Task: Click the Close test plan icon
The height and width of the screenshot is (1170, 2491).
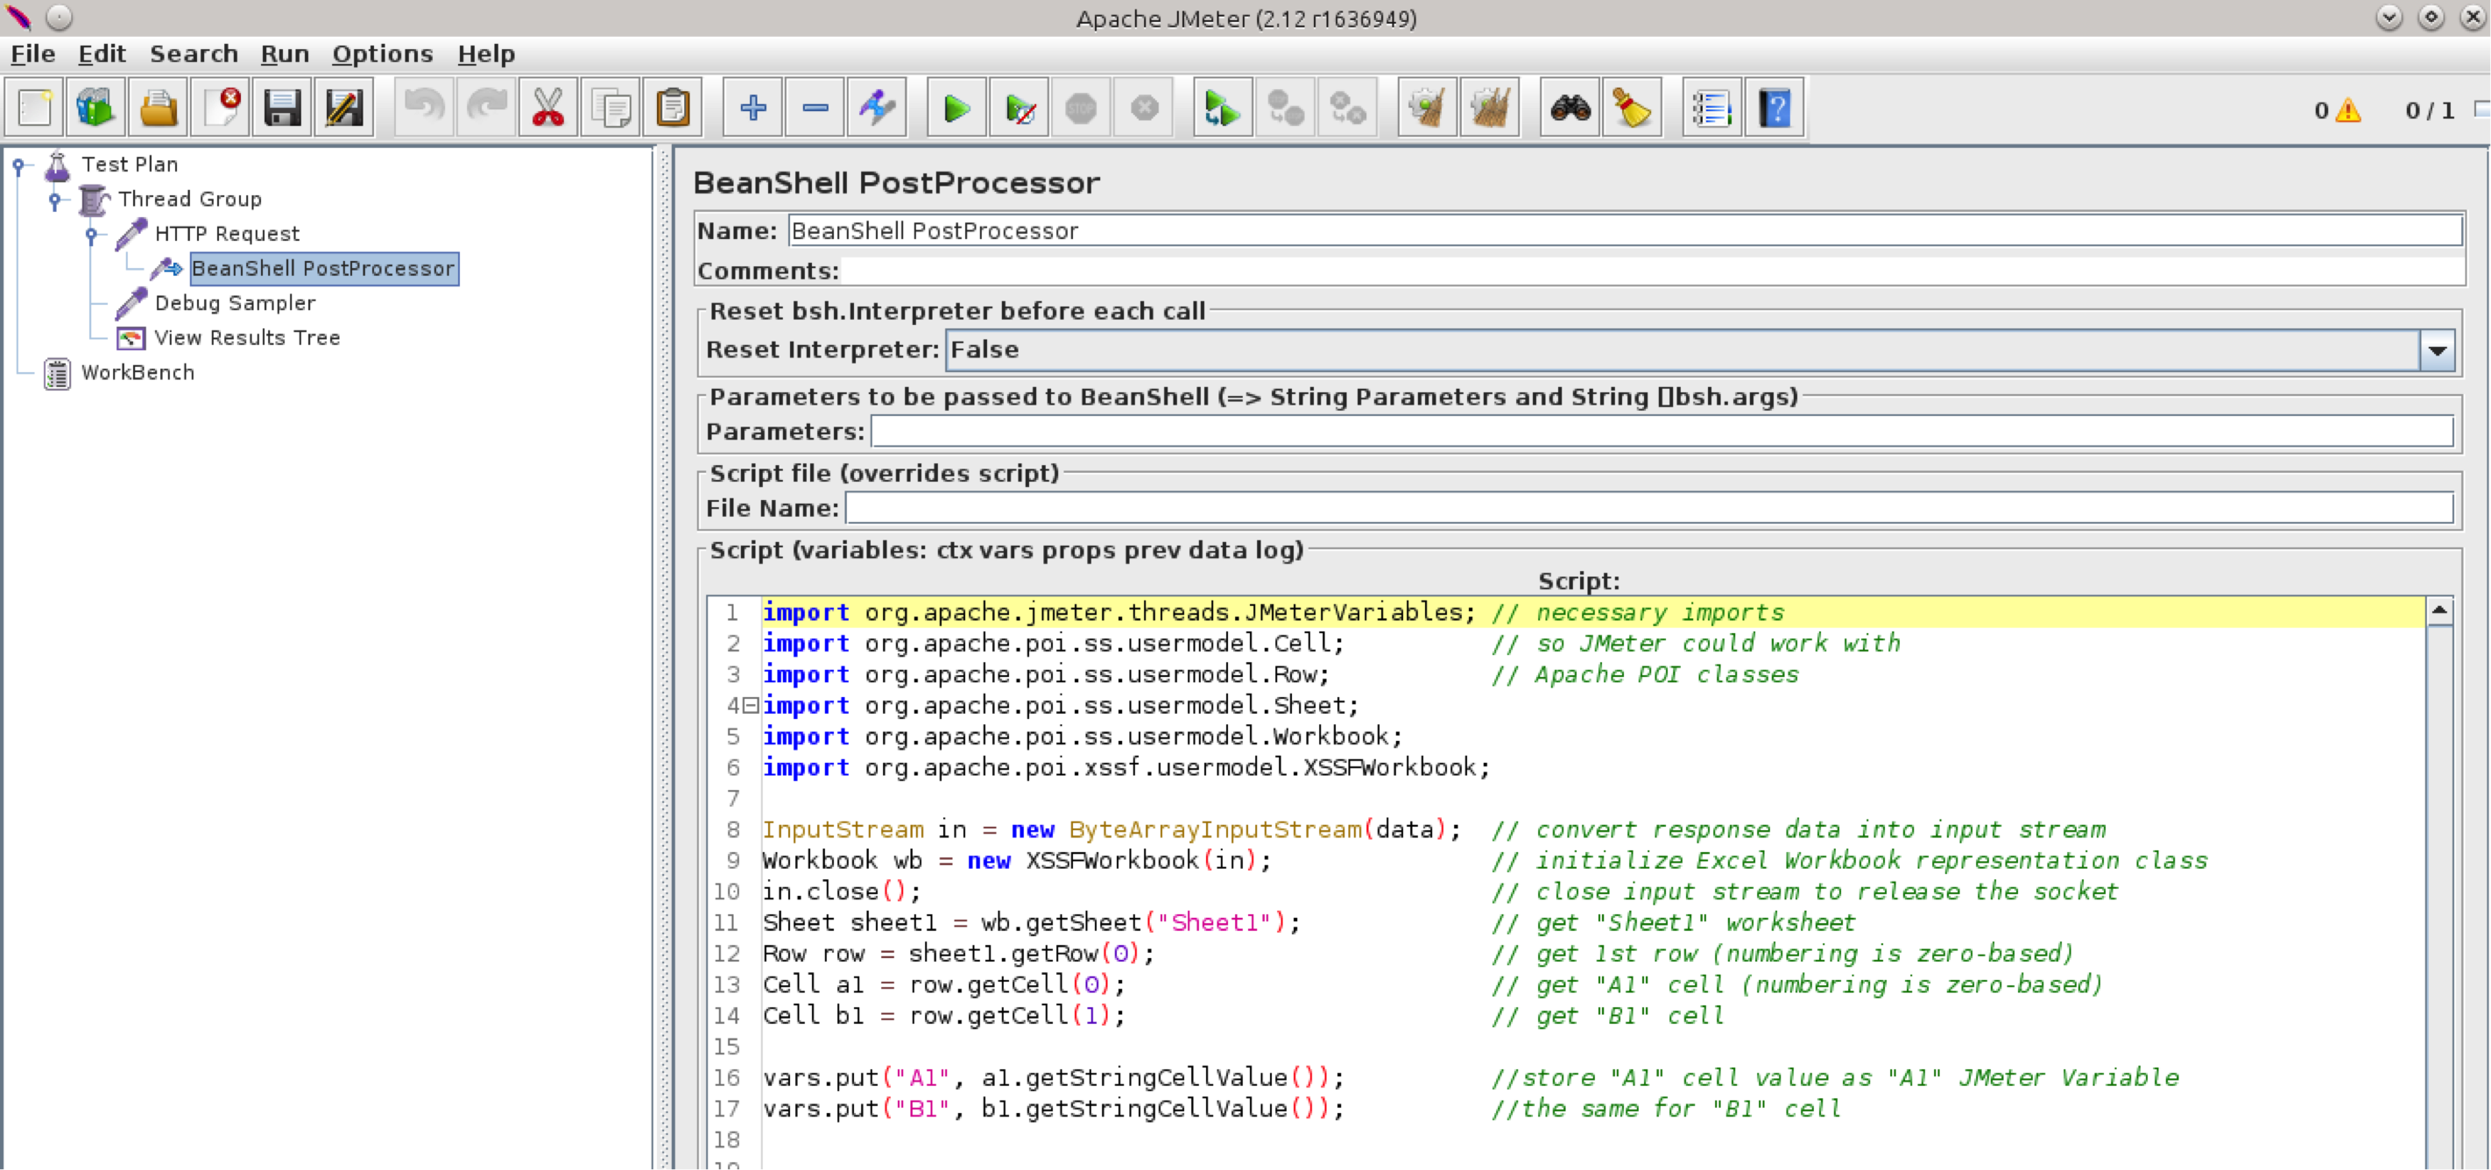Action: pos(221,108)
